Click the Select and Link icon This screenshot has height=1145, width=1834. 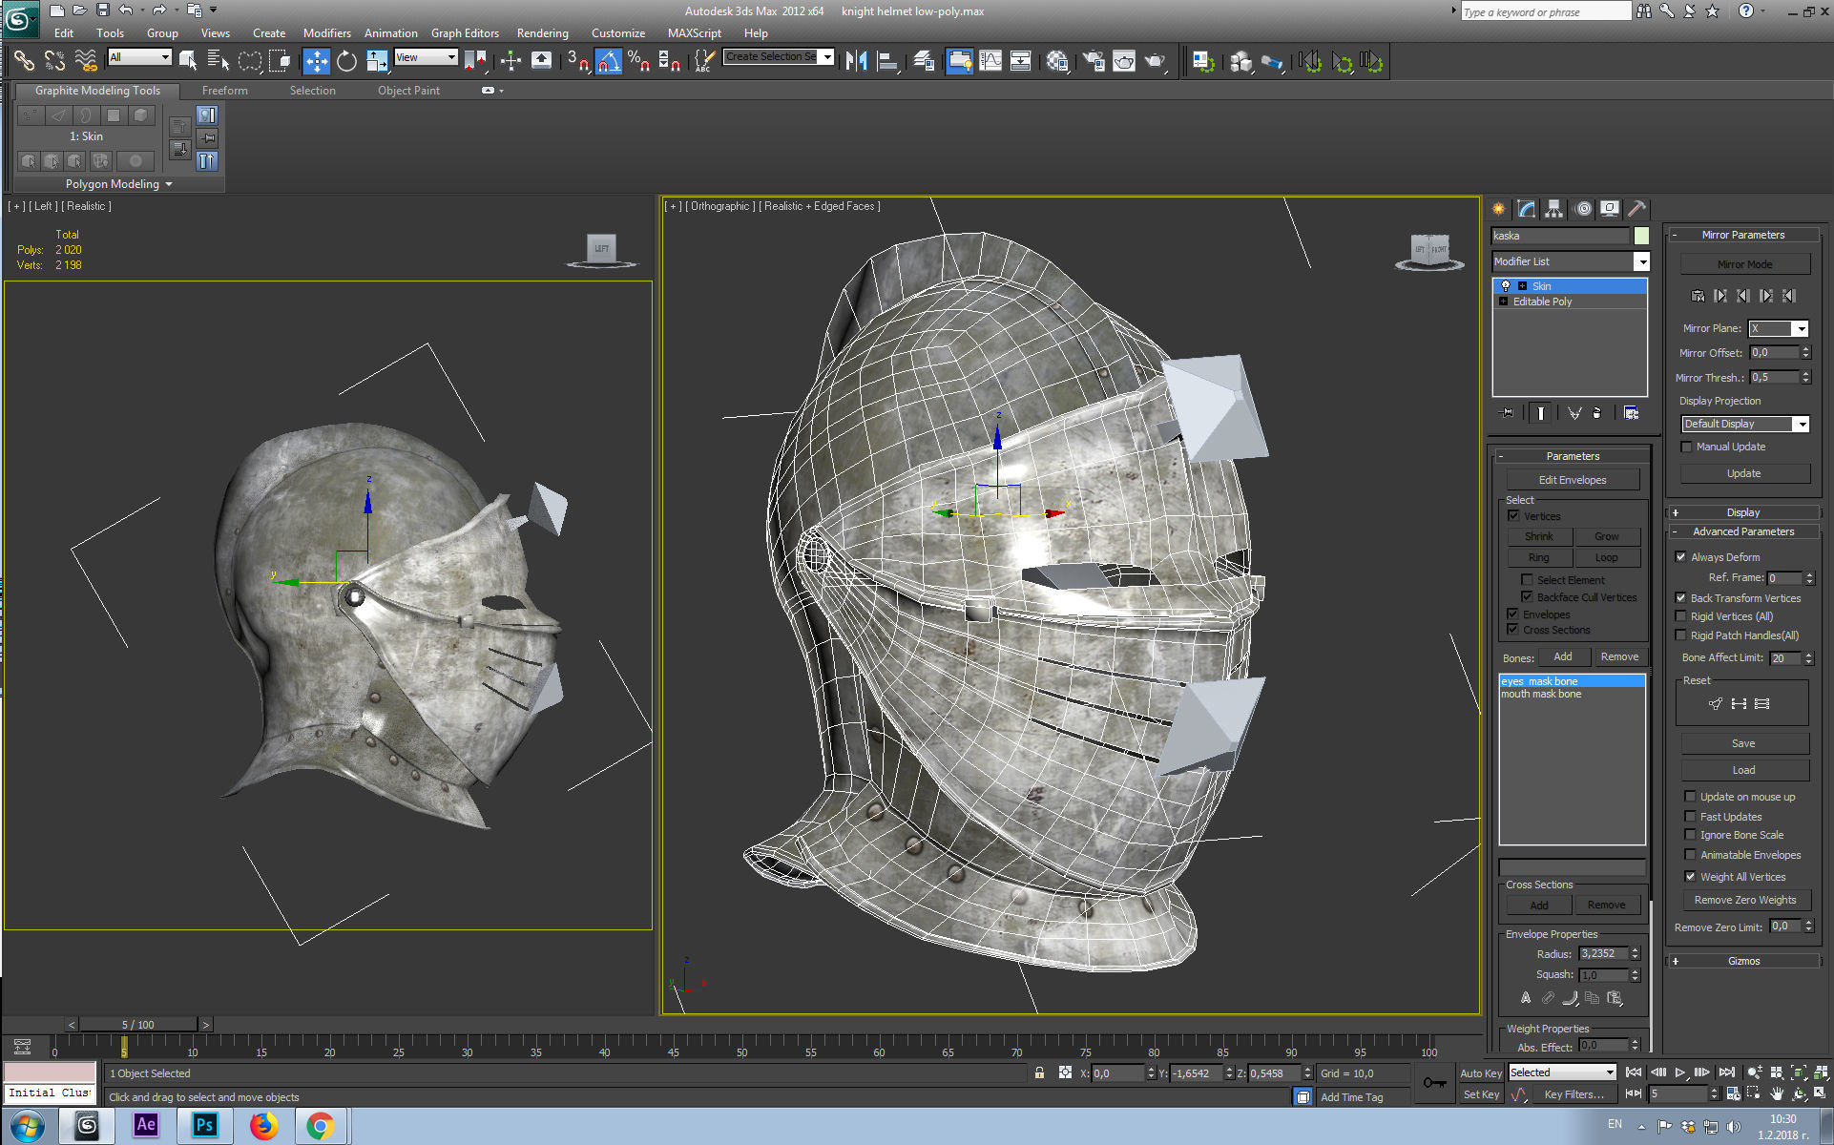click(x=24, y=61)
